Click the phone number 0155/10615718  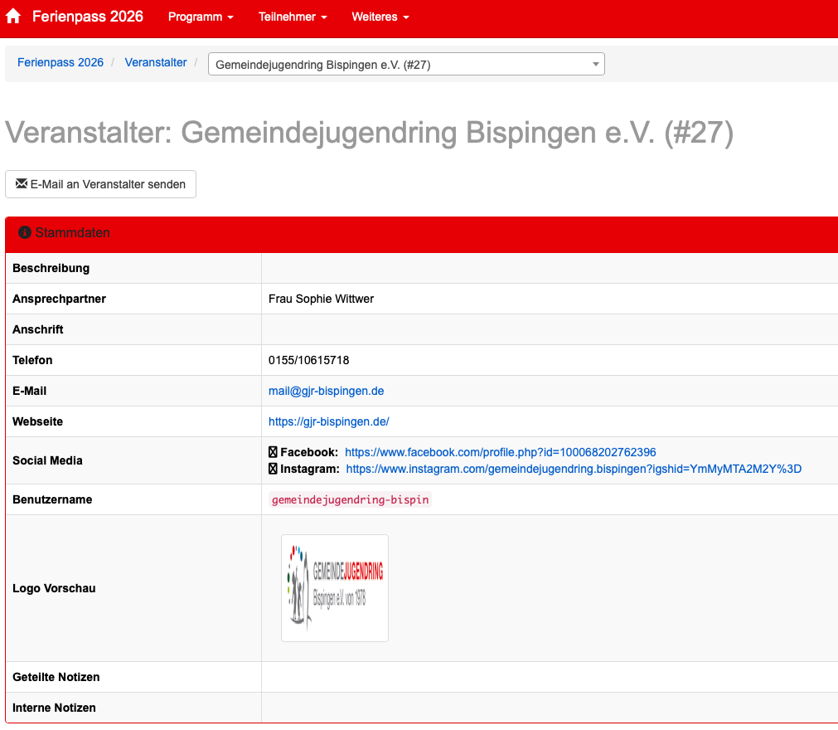[308, 360]
